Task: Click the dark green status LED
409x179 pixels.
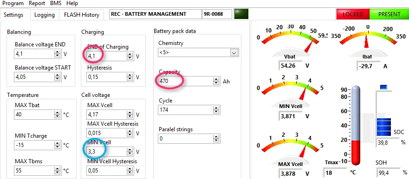Action: coord(241,14)
